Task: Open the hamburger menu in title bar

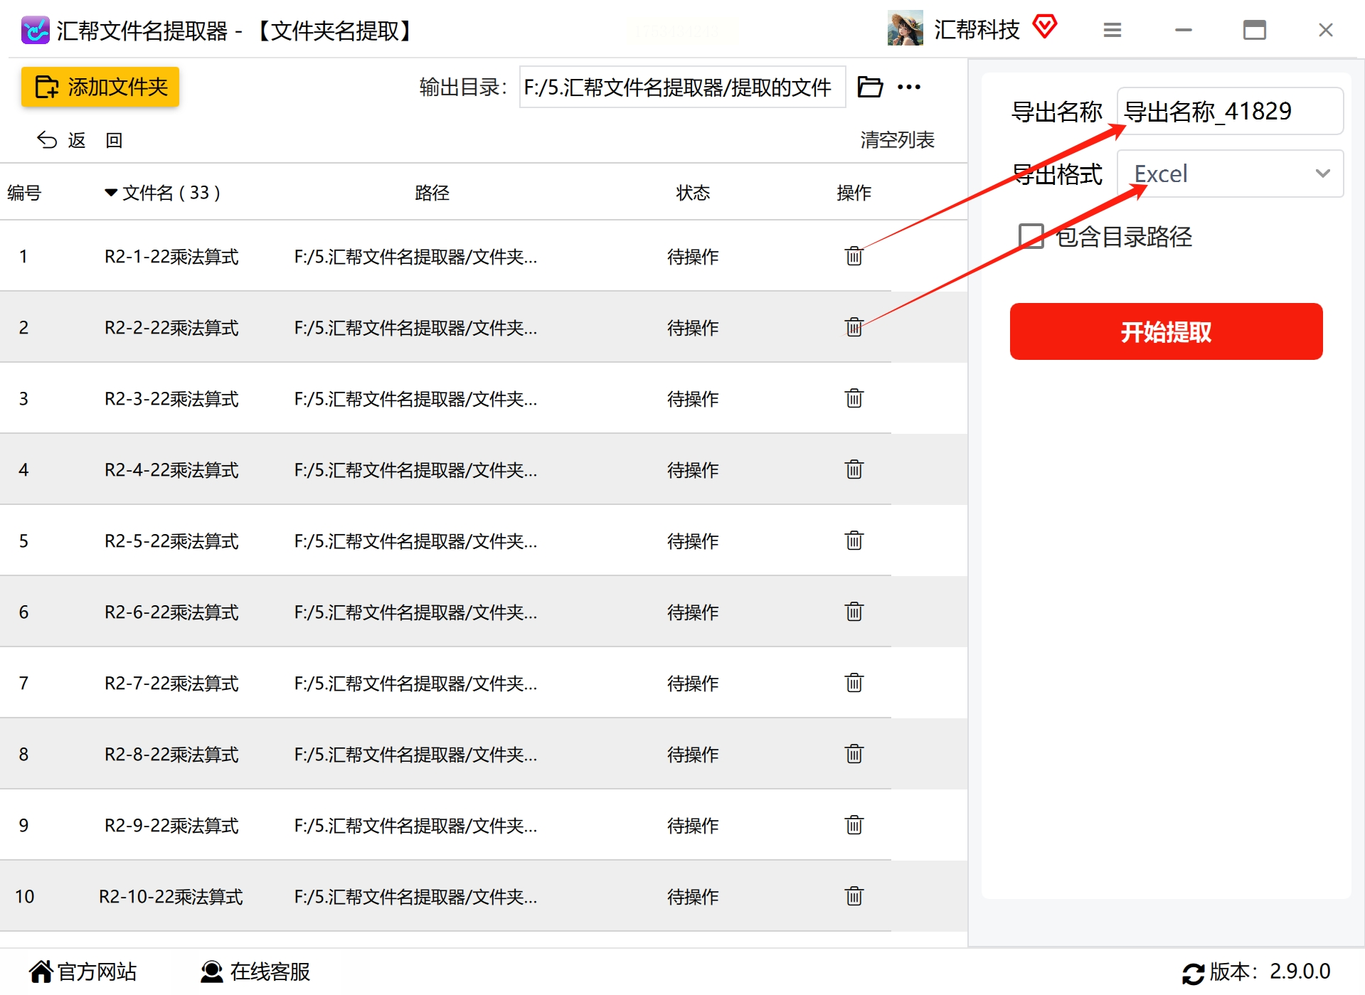Action: pyautogui.click(x=1112, y=30)
